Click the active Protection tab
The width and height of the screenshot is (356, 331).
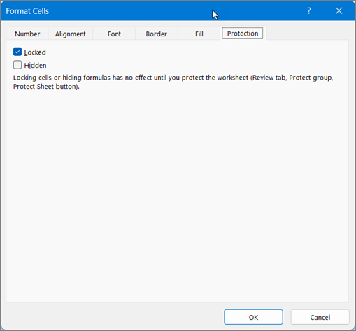coord(243,34)
